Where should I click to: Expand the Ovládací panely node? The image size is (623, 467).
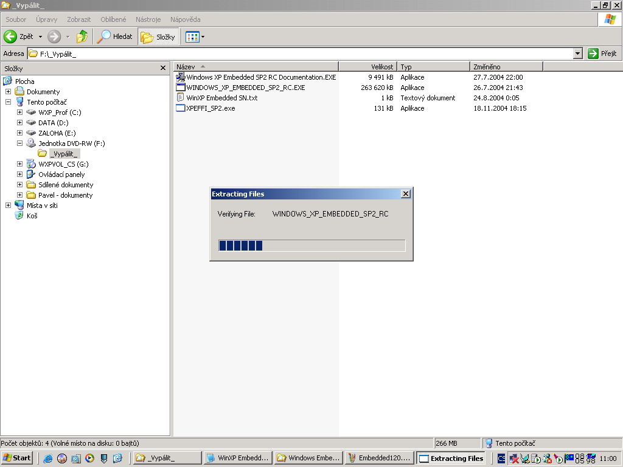click(19, 175)
